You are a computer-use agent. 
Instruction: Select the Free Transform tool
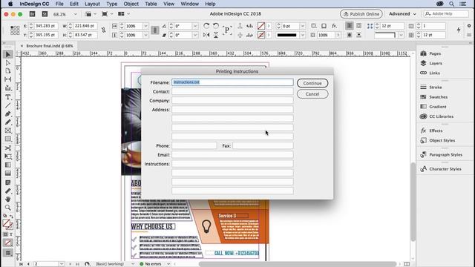[x=8, y=156]
